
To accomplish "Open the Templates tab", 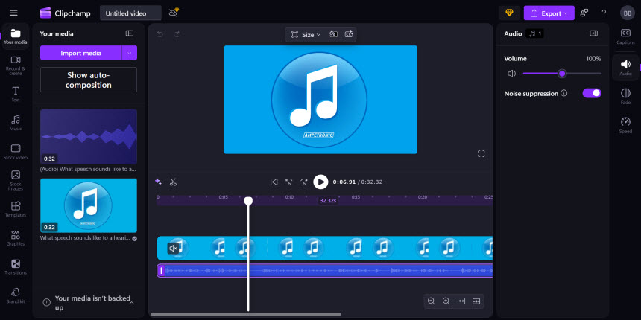I will [x=16, y=209].
